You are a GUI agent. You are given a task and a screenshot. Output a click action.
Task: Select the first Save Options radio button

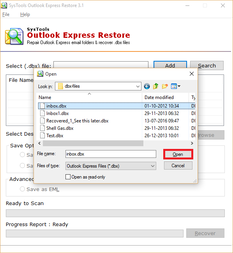[x=22, y=155]
